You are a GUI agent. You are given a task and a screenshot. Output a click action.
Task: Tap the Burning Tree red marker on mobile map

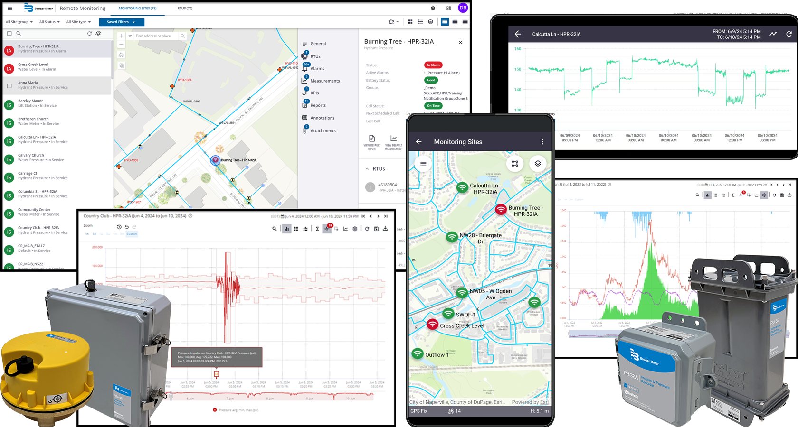click(x=501, y=209)
